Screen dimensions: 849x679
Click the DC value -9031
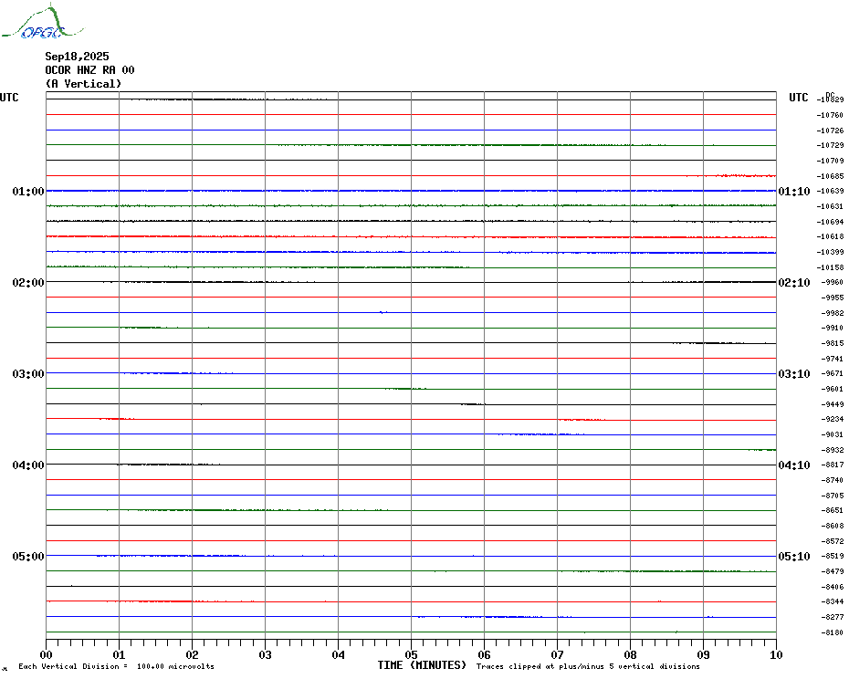click(833, 434)
